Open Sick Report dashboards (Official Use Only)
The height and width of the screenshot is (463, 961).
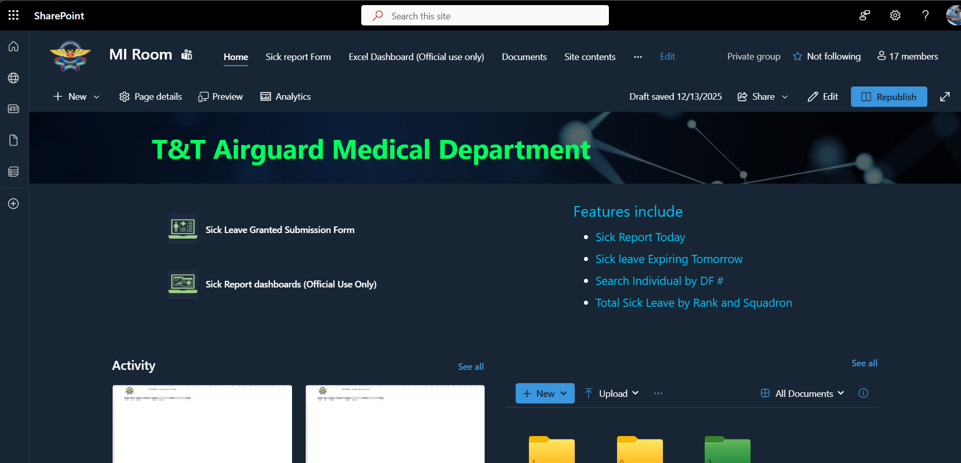(291, 284)
